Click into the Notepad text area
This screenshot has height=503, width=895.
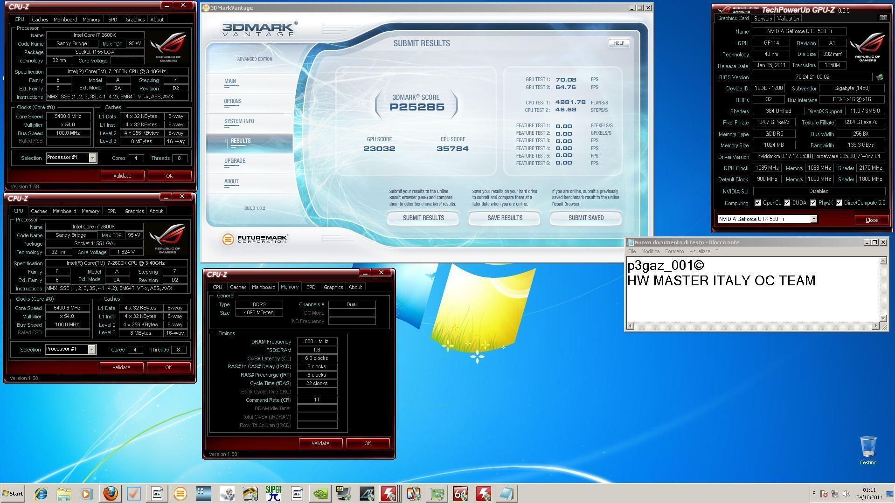pyautogui.click(x=752, y=289)
